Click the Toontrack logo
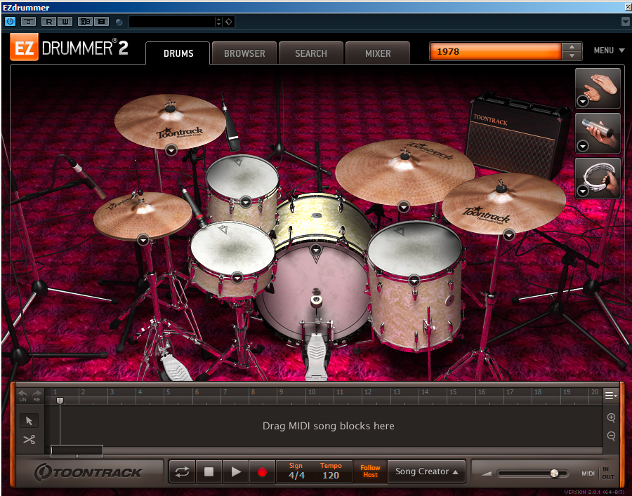This screenshot has height=496, width=632. click(88, 472)
